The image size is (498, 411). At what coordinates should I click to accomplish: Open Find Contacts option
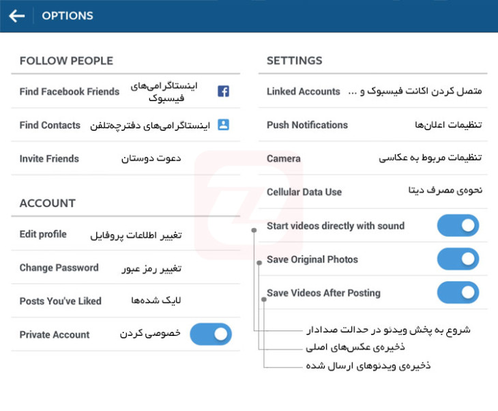point(126,125)
